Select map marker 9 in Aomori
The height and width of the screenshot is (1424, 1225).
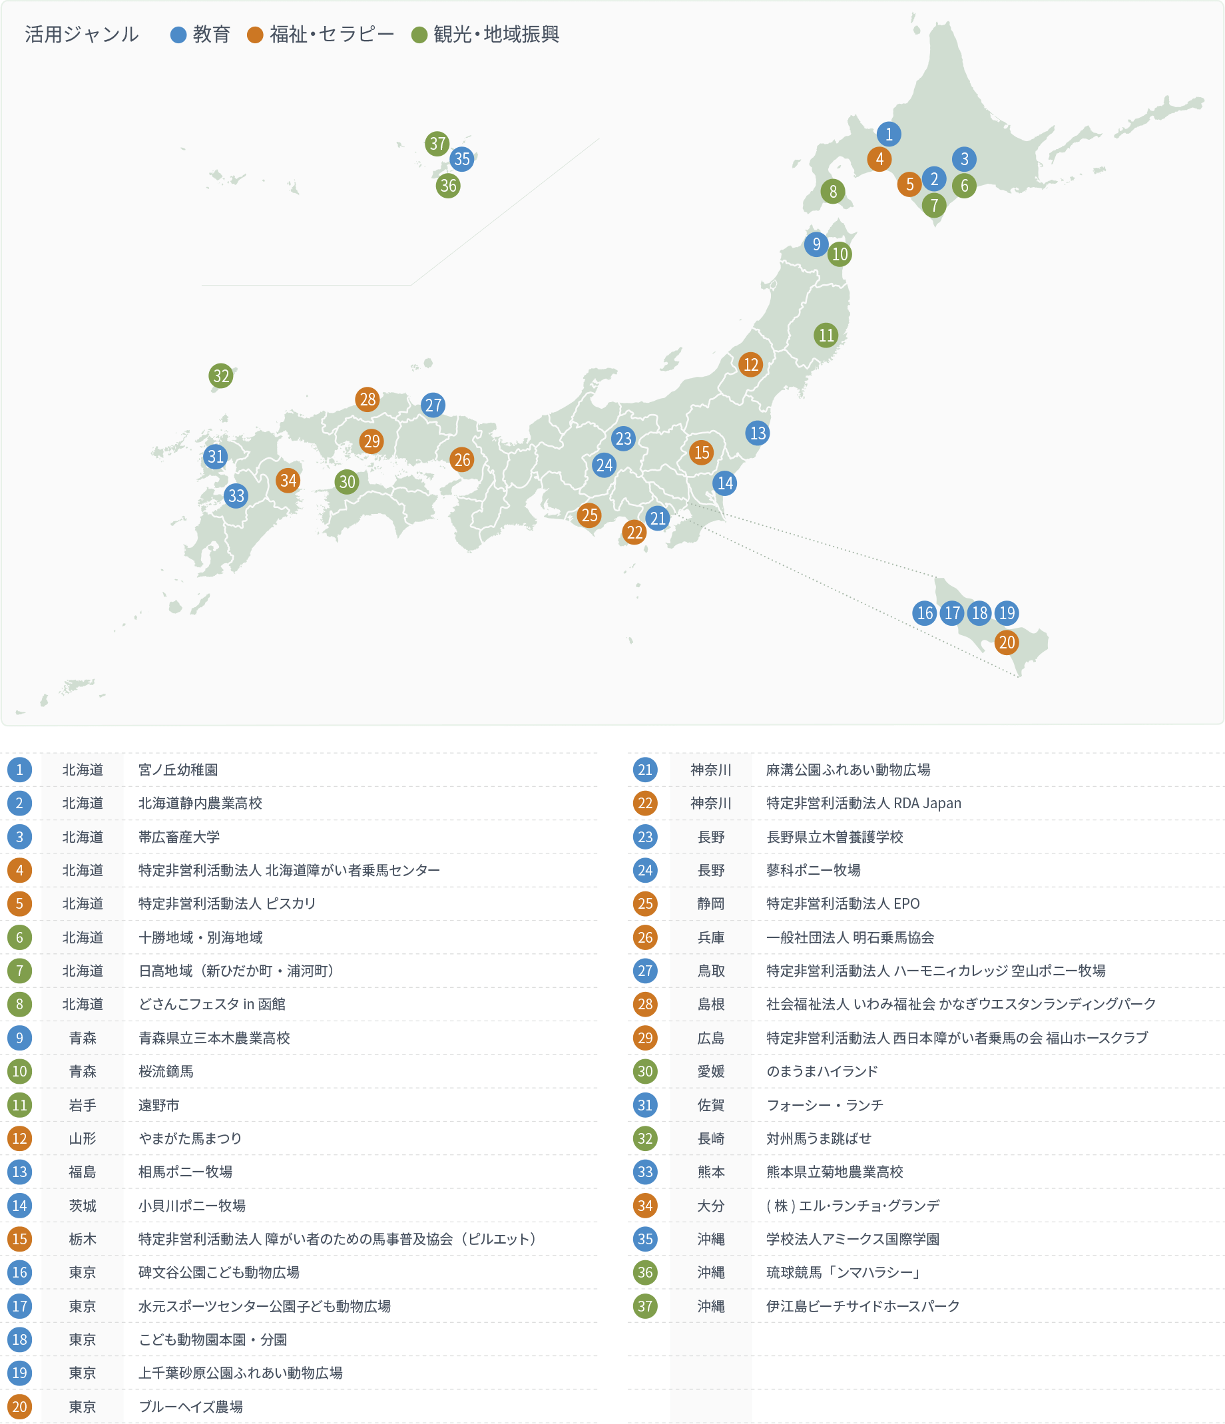tap(817, 244)
